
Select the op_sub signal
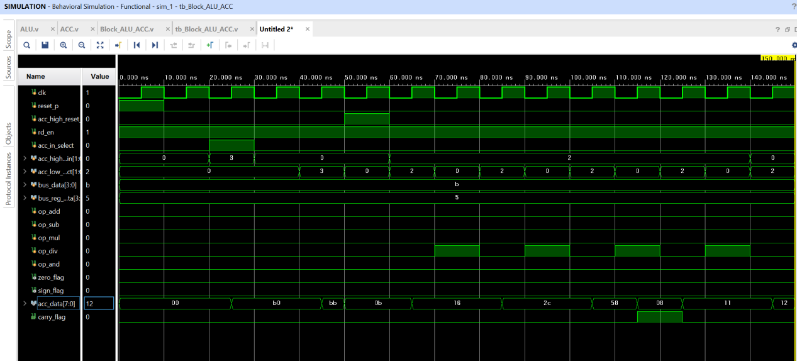pyautogui.click(x=50, y=225)
